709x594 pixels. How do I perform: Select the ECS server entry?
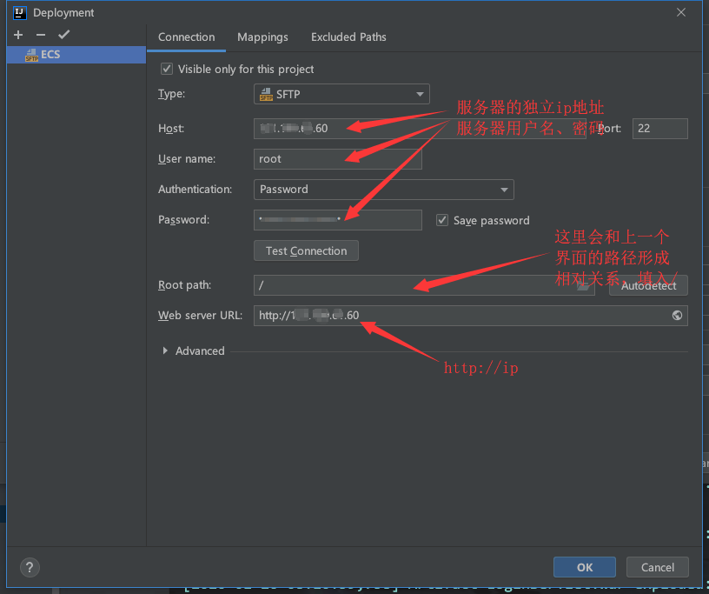coord(76,55)
